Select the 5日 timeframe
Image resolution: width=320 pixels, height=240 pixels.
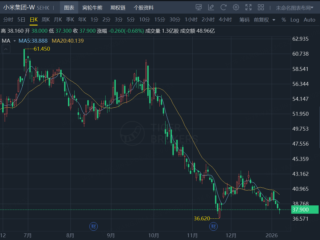[x=21, y=20]
